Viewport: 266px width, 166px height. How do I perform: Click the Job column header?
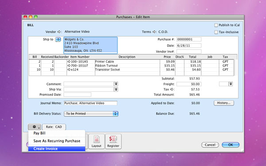[210, 57]
